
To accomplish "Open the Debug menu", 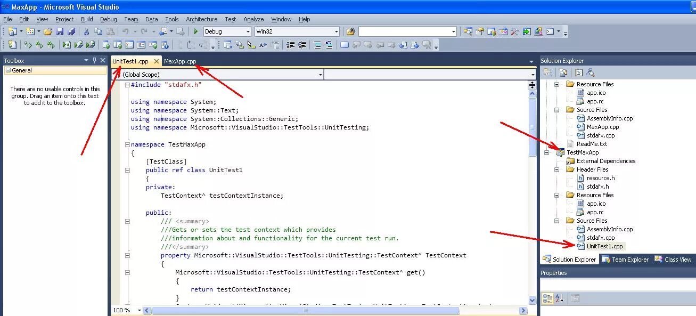I will coord(109,19).
